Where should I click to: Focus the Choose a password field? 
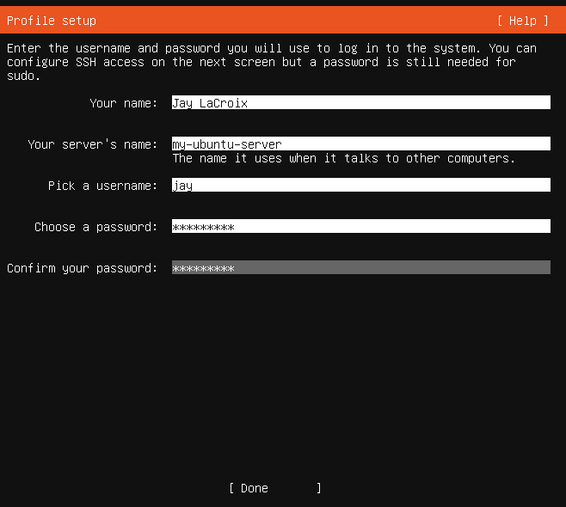click(x=360, y=227)
